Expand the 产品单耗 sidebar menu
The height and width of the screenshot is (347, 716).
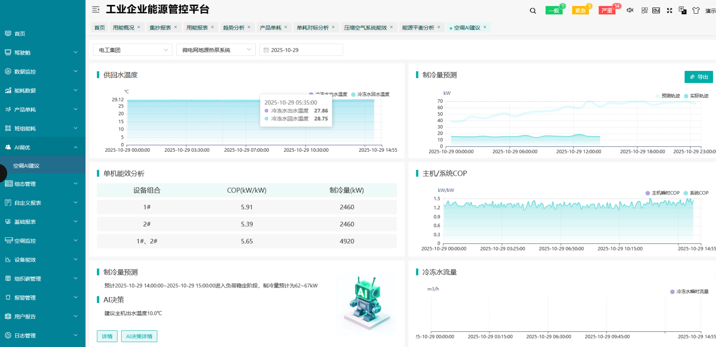(42, 109)
